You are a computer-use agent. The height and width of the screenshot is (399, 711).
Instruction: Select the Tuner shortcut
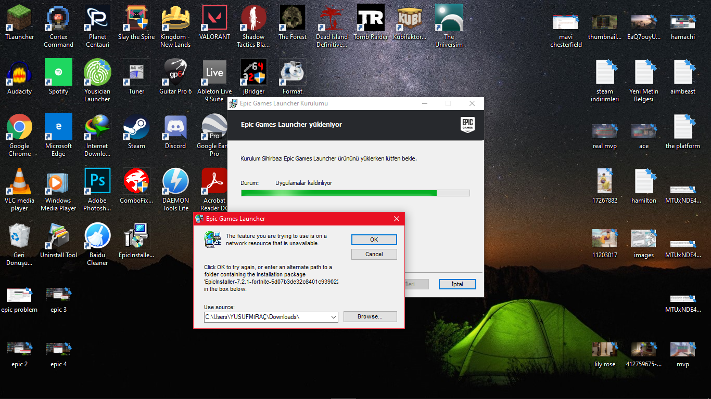[x=136, y=73]
